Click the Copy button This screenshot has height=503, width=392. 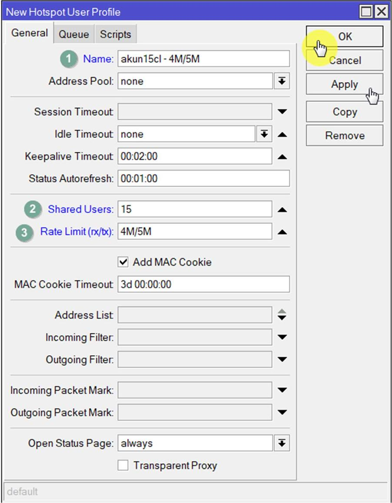pos(345,112)
